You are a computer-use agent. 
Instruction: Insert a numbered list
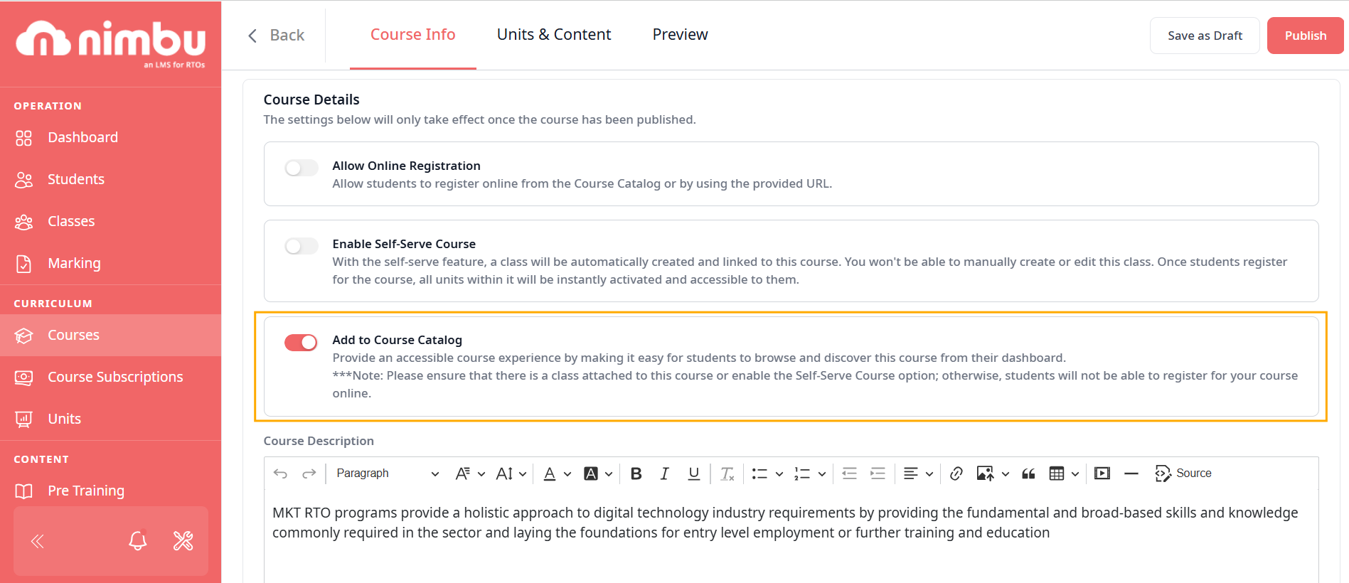(802, 474)
